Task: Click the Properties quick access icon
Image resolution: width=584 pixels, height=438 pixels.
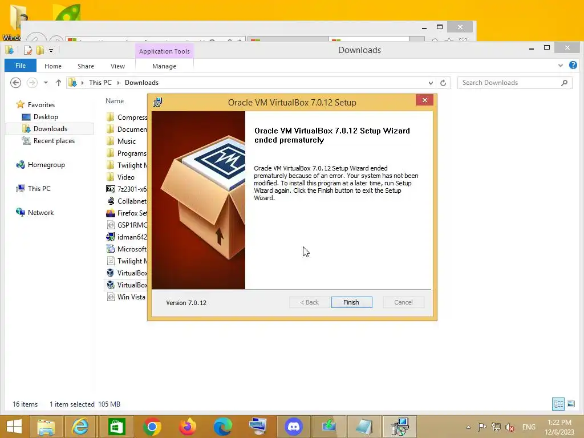Action: 28,50
